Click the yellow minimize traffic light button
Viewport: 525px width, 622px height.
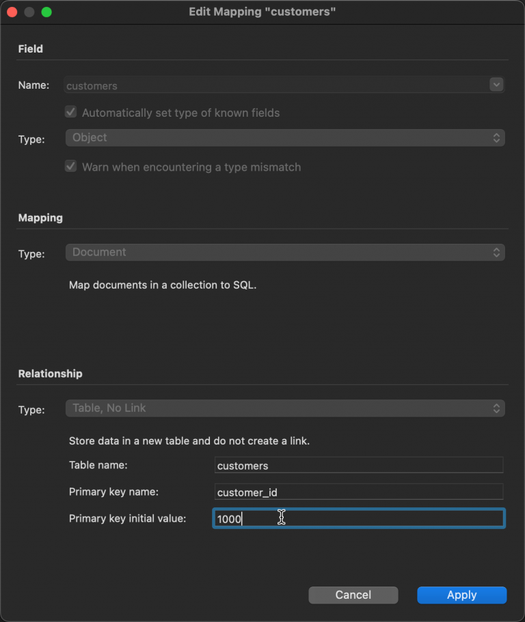tap(29, 12)
